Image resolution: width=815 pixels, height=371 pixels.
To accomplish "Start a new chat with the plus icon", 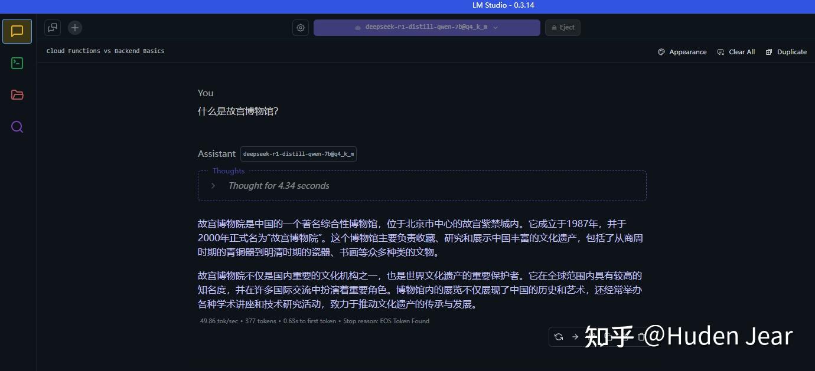I will [74, 28].
